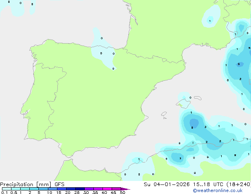Click the time range "15..18 UTC"
The image size is (251, 194).
(x=208, y=184)
